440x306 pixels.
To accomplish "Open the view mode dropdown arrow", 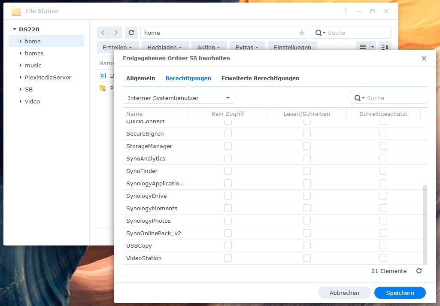I will point(373,47).
